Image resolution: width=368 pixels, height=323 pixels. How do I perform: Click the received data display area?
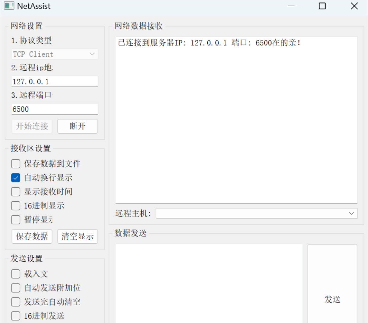236,120
